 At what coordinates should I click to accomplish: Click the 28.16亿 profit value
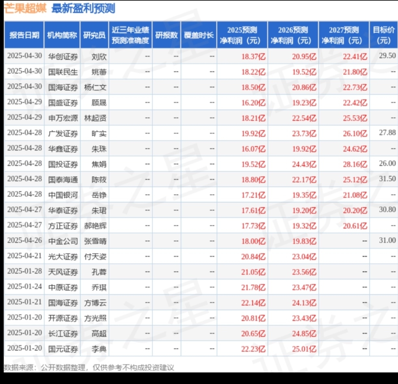point(355,164)
